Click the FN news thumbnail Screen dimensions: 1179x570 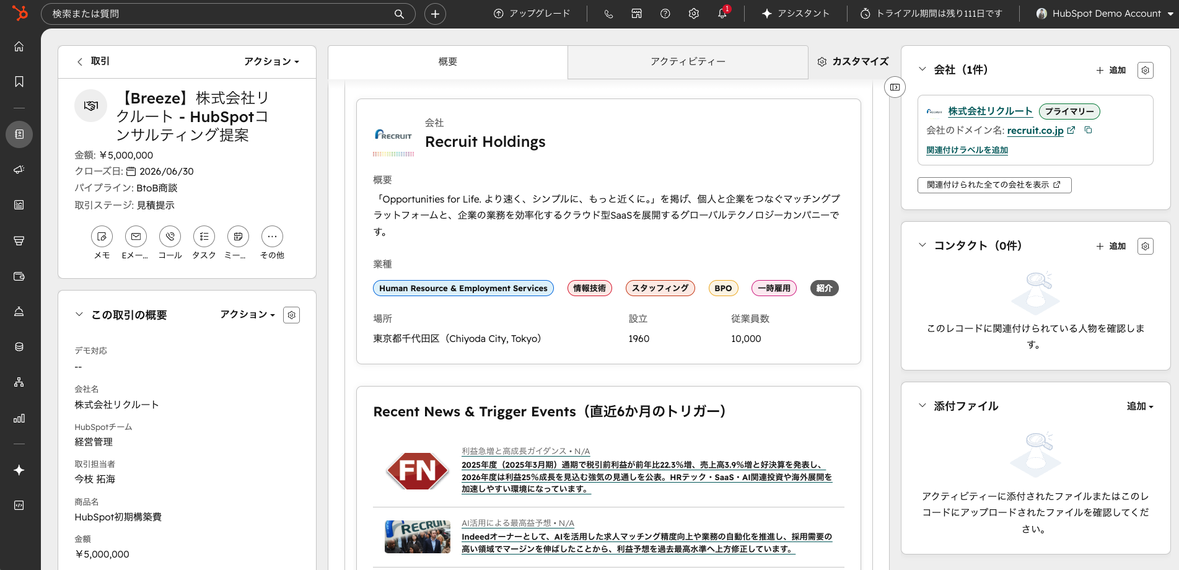click(x=417, y=471)
